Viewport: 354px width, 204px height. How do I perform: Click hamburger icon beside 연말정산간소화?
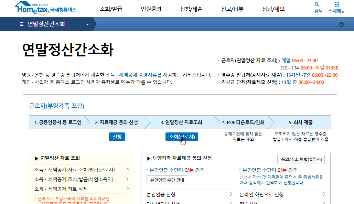(x=22, y=24)
